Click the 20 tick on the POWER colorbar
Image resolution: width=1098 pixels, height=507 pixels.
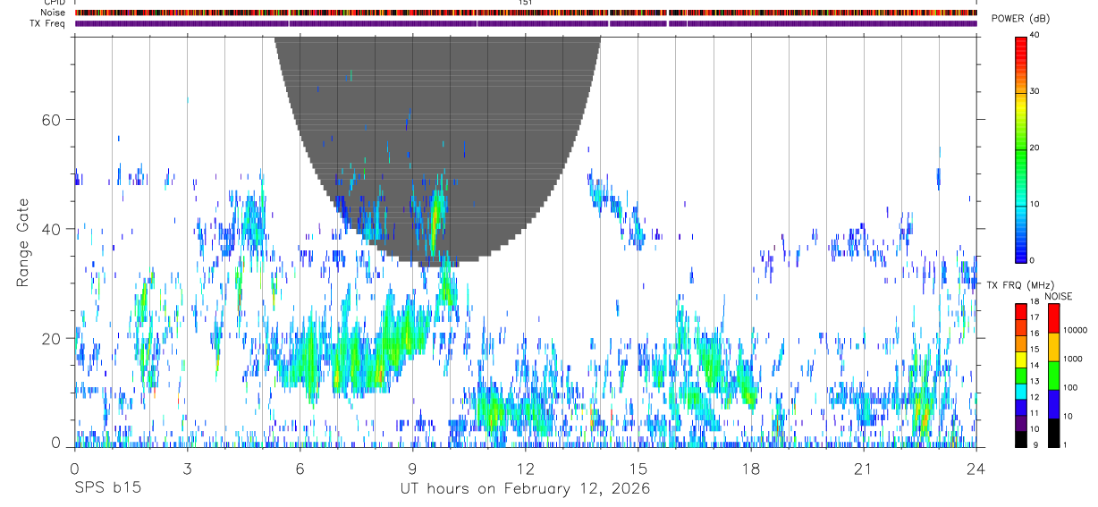point(1035,148)
